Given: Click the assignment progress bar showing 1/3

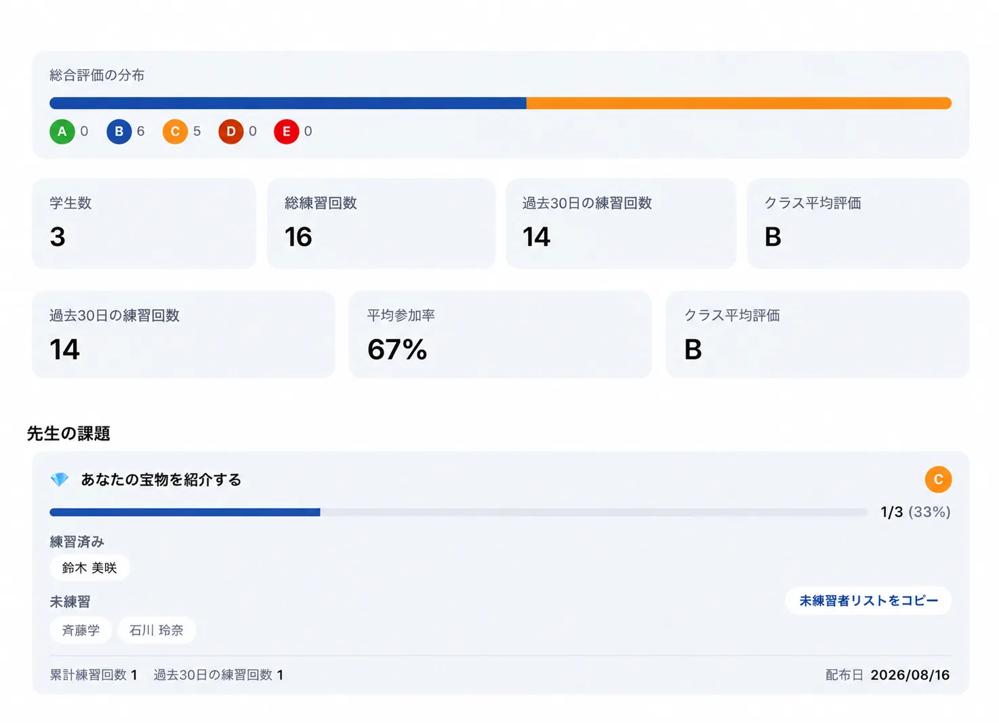Looking at the screenshot, I should [459, 512].
